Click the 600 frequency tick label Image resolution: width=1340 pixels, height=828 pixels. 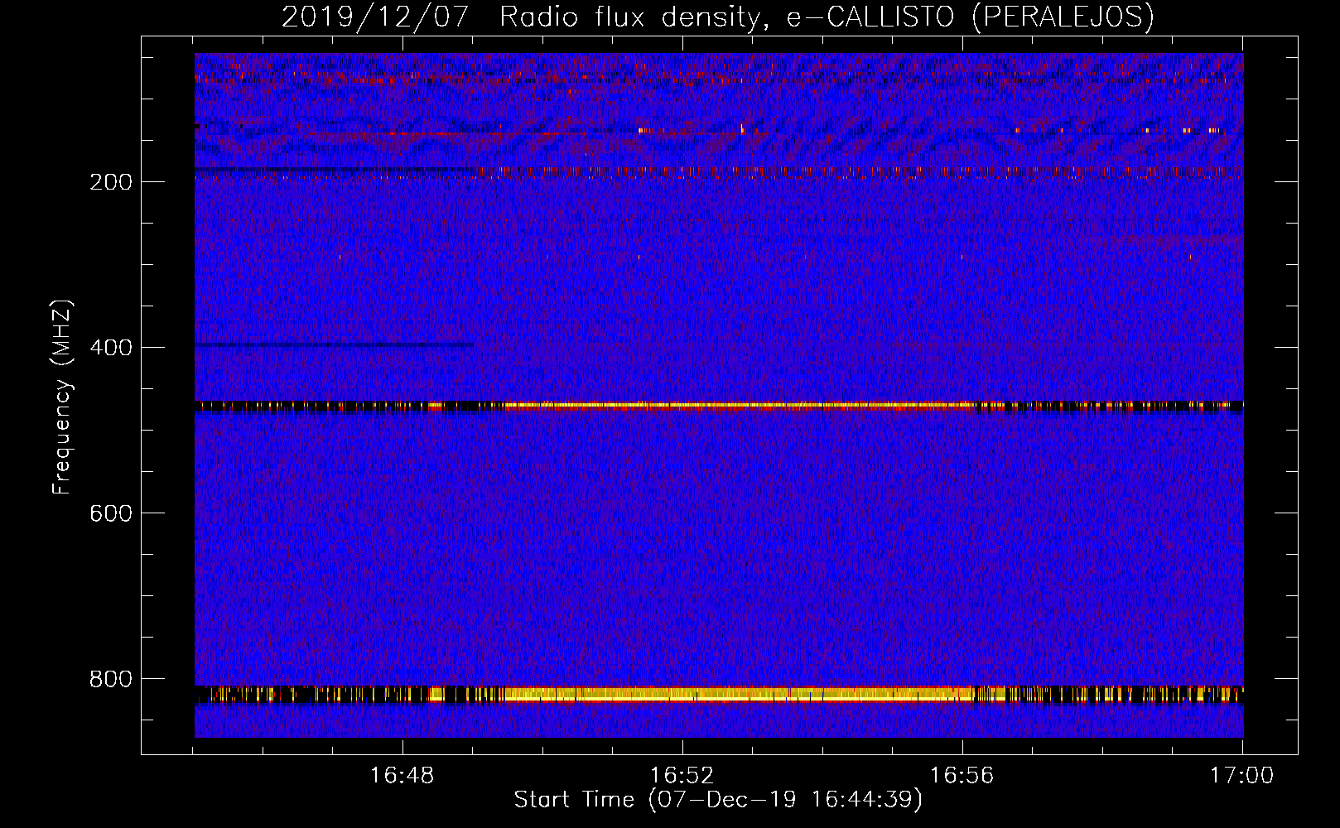pos(111,513)
